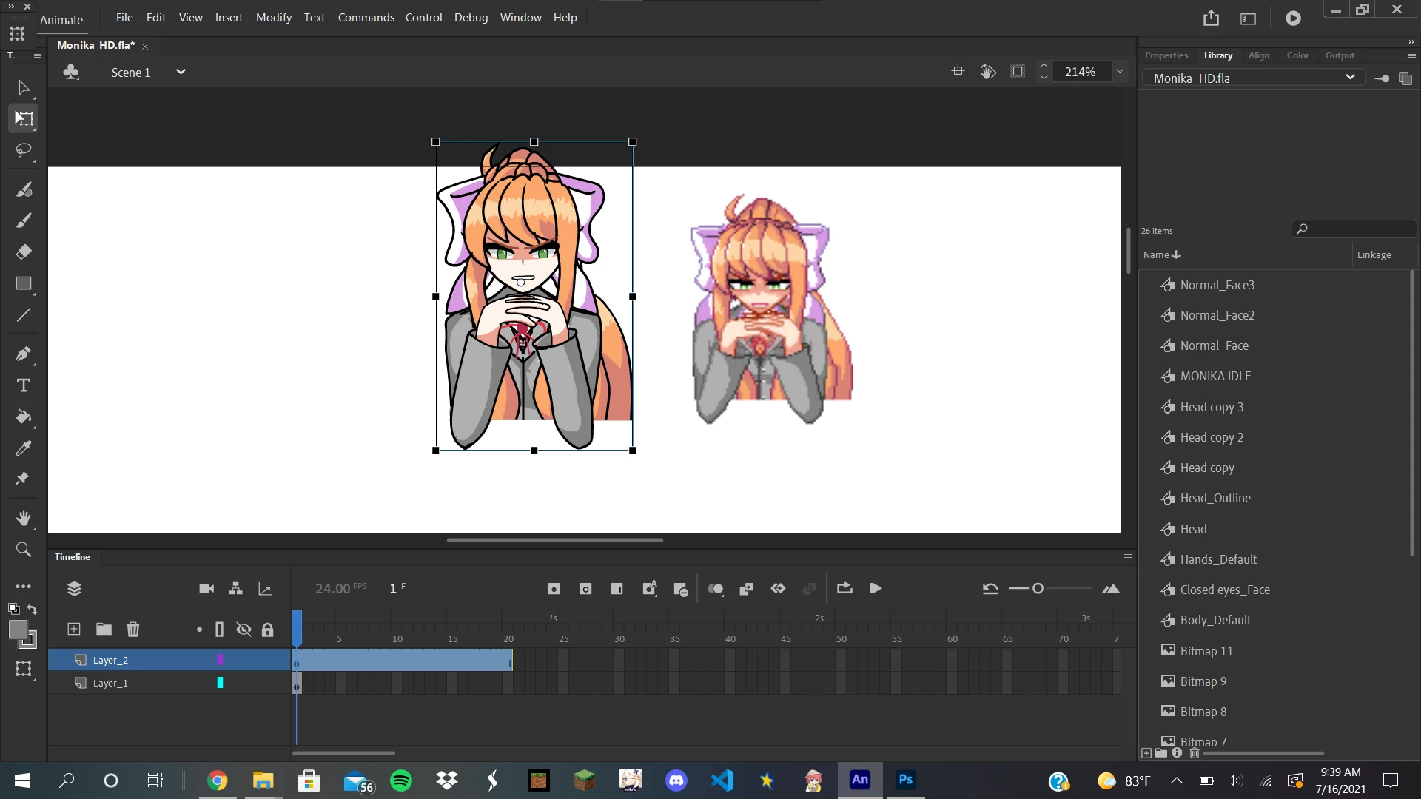Open the zoom percentage dropdown
This screenshot has height=799, width=1421.
coord(1120,72)
